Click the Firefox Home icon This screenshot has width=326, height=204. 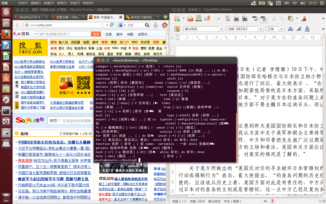click(165, 25)
